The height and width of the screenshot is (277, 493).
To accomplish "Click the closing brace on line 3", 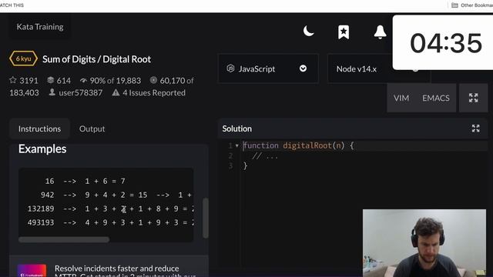I will (245, 166).
